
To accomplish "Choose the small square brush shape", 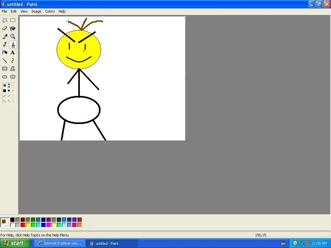I will (13, 91).
